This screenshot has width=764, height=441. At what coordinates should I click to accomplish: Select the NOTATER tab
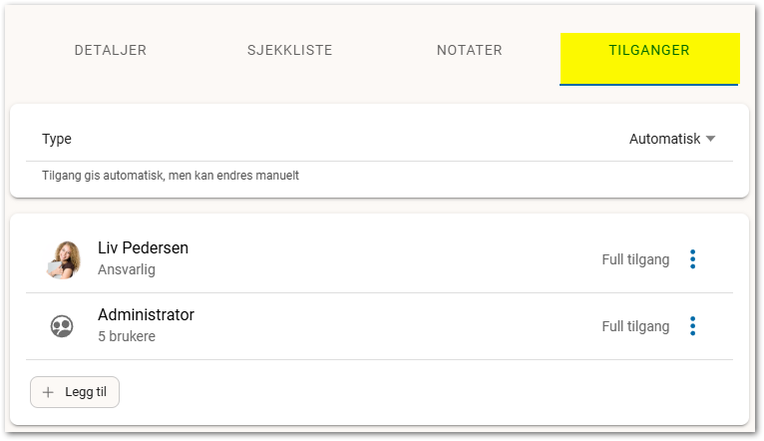[x=469, y=50]
